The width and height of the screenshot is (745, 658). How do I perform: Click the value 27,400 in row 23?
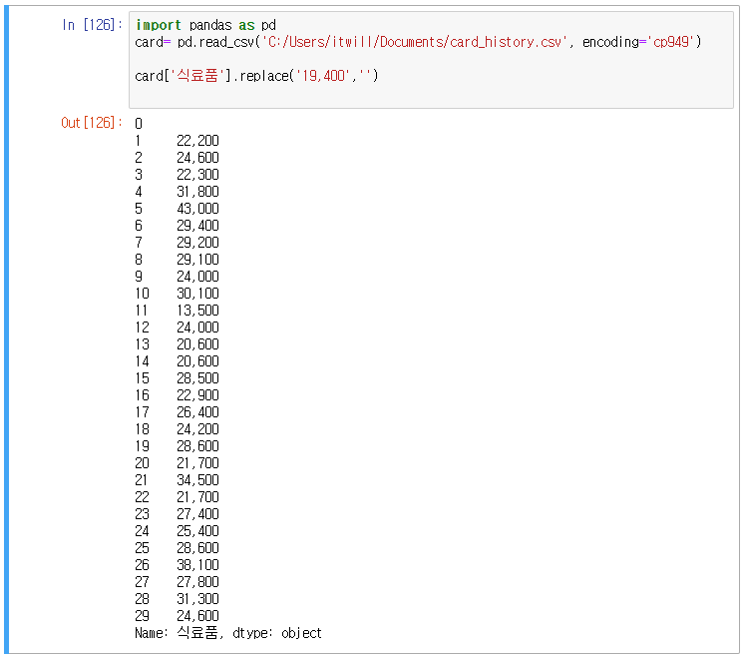[197, 514]
